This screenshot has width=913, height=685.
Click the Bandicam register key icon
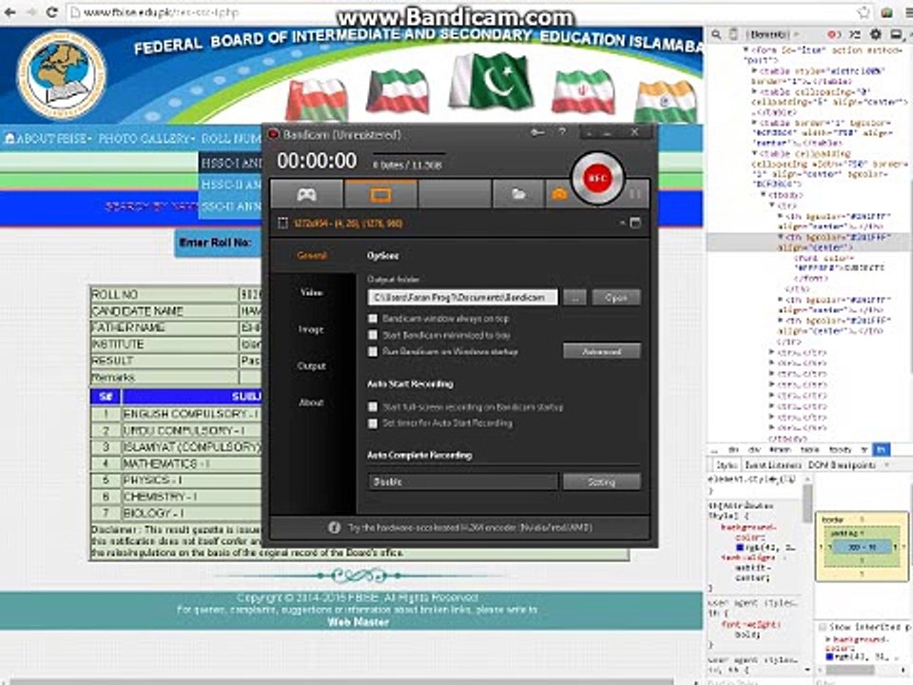tap(537, 133)
